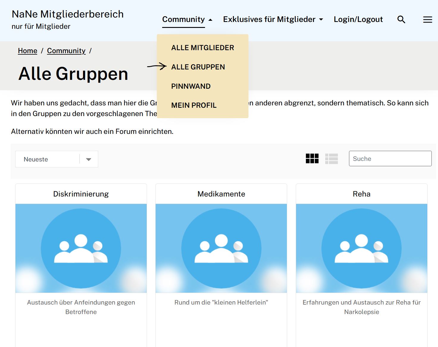Open the NaNe Mitgliederbereich site title
Screen dimensions: 438x347
point(68,14)
